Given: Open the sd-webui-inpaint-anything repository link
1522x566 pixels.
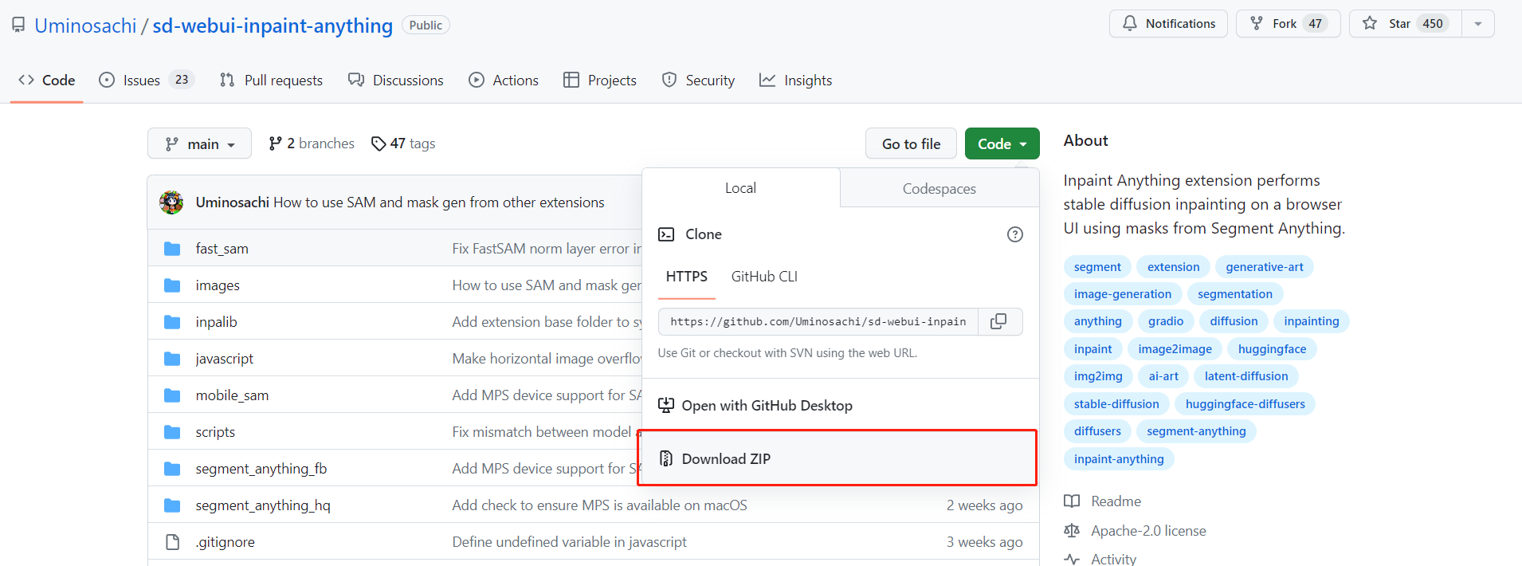Looking at the screenshot, I should 273,26.
